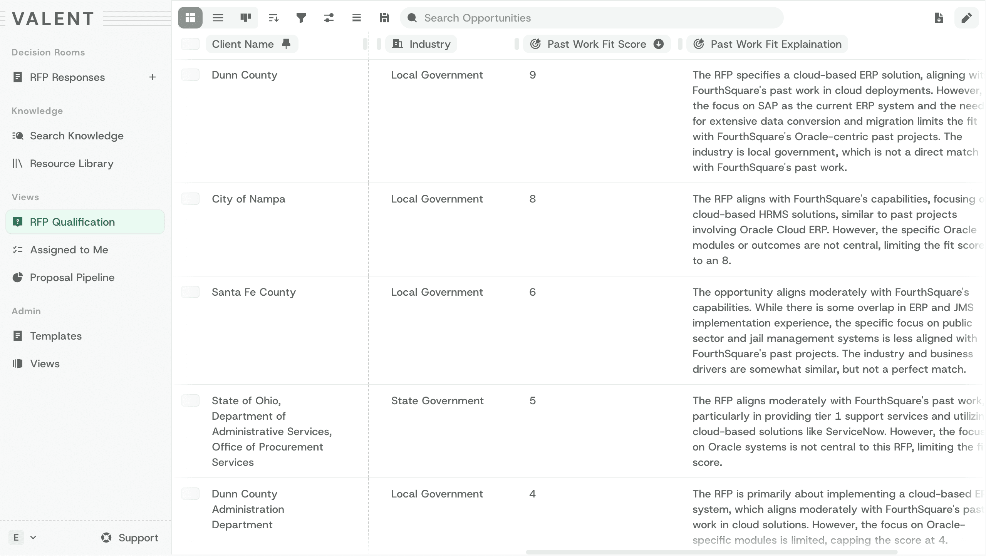Image resolution: width=986 pixels, height=556 pixels.
Task: Click the pencil edit icon
Action: (966, 18)
